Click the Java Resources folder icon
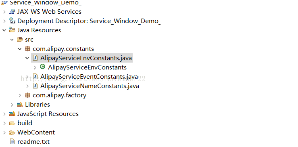The image size is (298, 147). (x=12, y=30)
